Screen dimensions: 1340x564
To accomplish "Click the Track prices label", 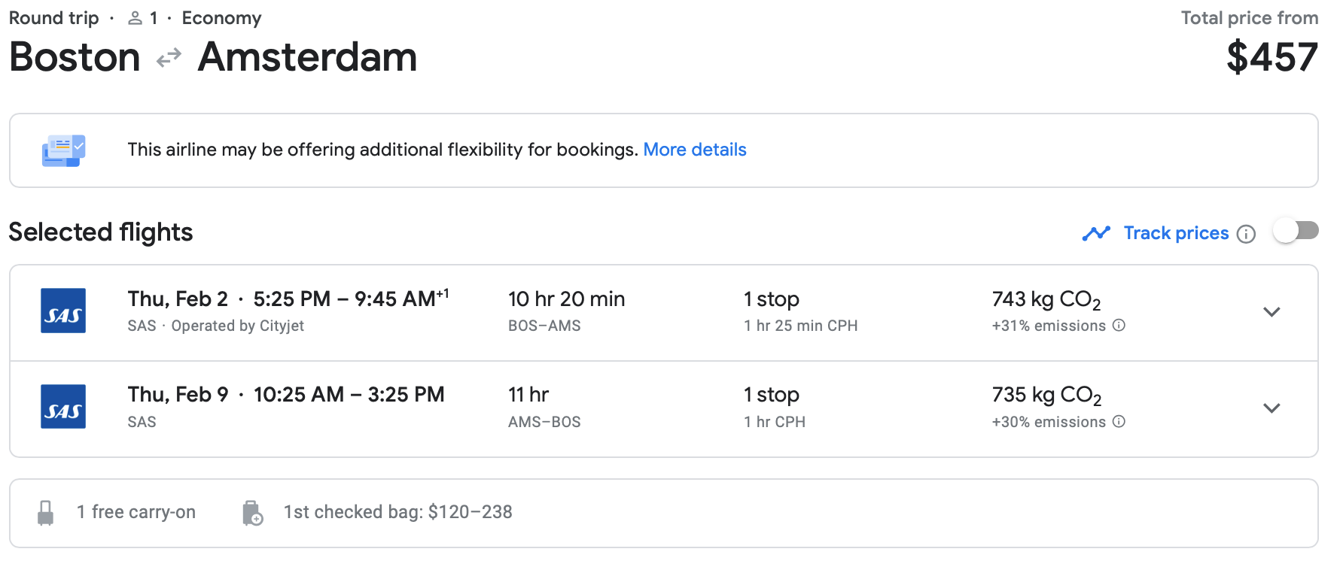I will [1176, 233].
